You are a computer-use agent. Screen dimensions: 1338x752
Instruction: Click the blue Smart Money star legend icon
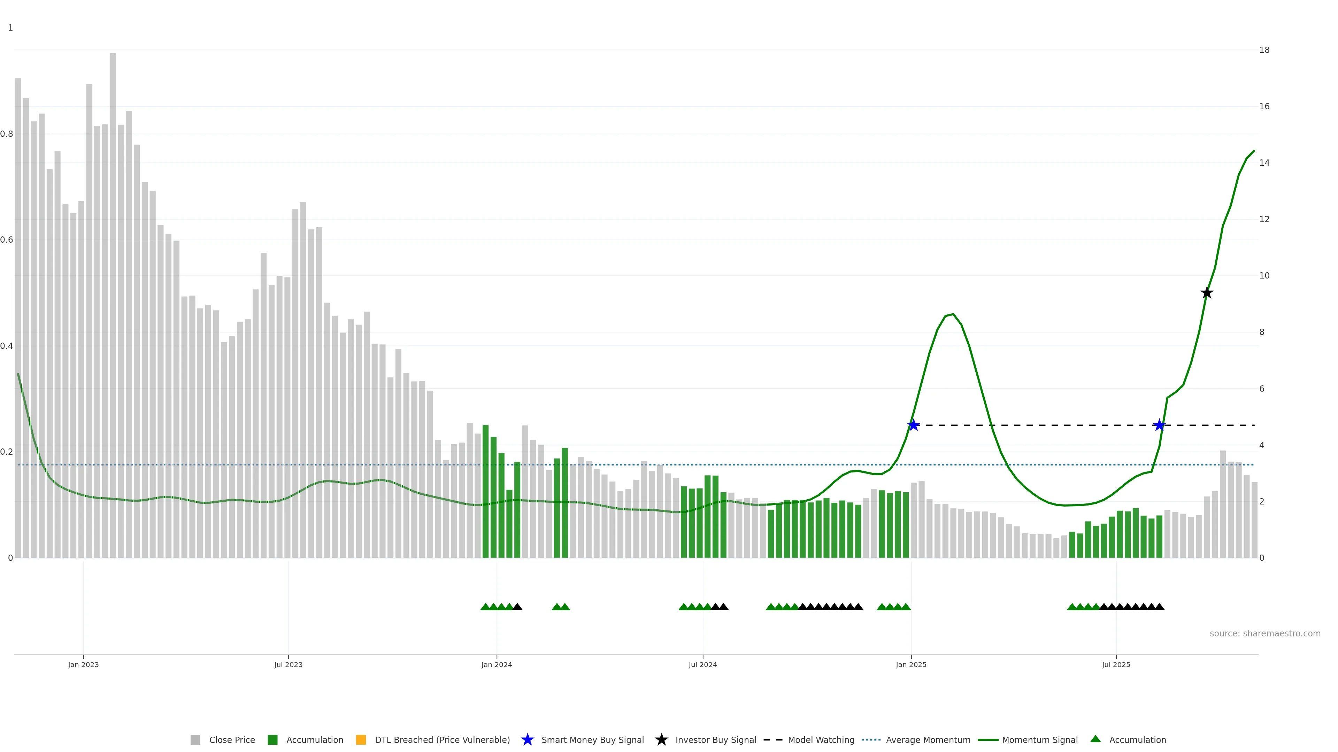pyautogui.click(x=527, y=739)
